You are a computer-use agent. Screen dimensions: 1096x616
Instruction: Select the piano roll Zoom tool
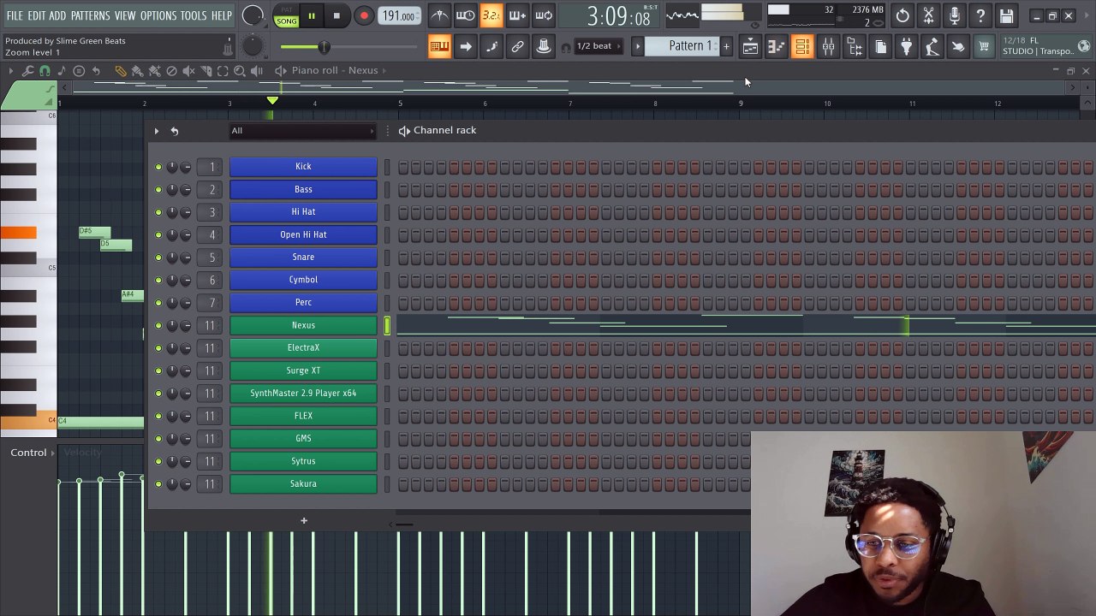tap(240, 71)
